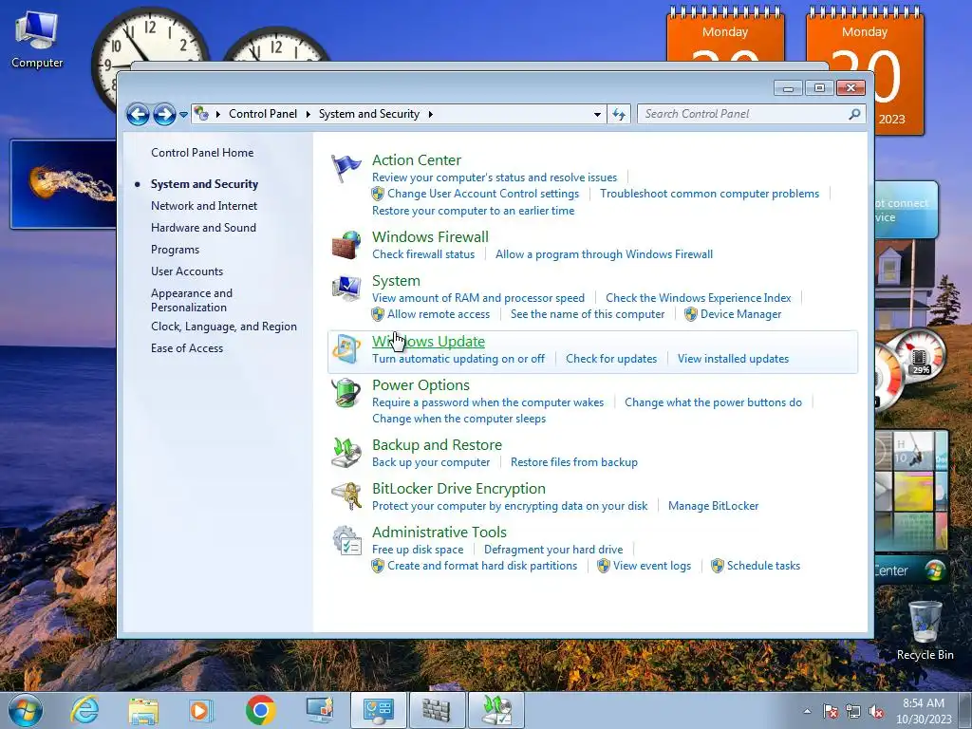Screen dimensions: 972x729
Task: Click the Action Center flag in tray
Action: [x=831, y=712]
